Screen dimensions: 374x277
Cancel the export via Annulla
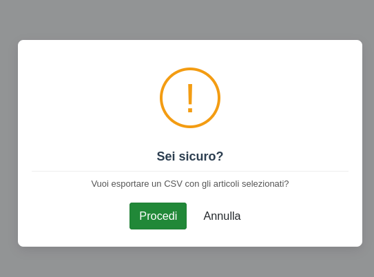tap(222, 216)
